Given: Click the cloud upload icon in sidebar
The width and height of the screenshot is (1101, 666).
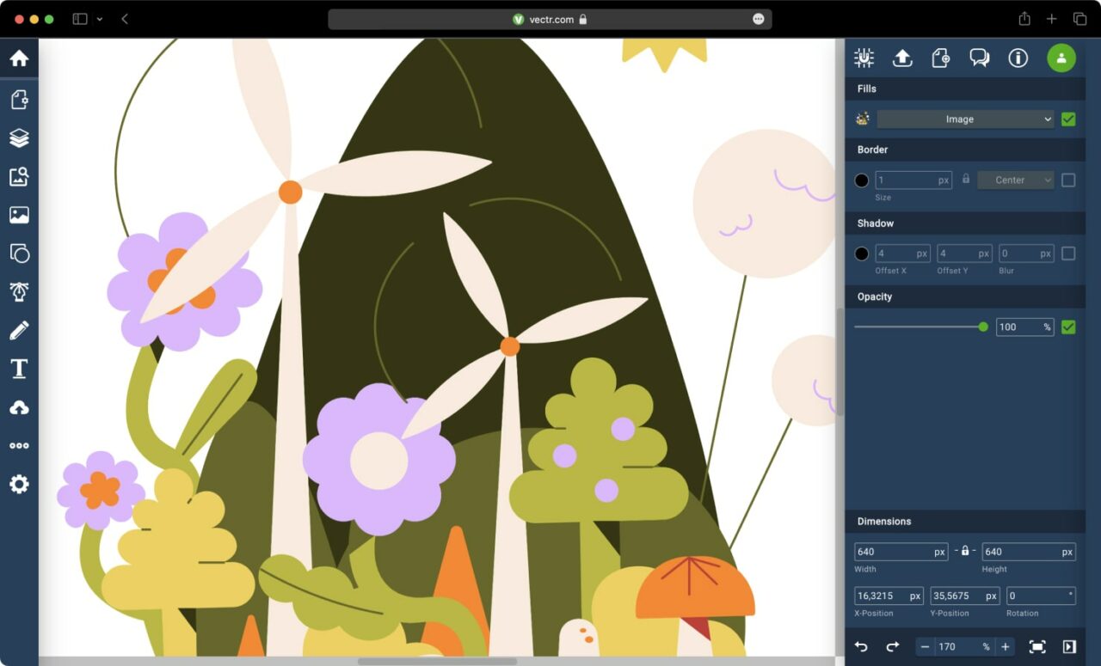Looking at the screenshot, I should (19, 407).
